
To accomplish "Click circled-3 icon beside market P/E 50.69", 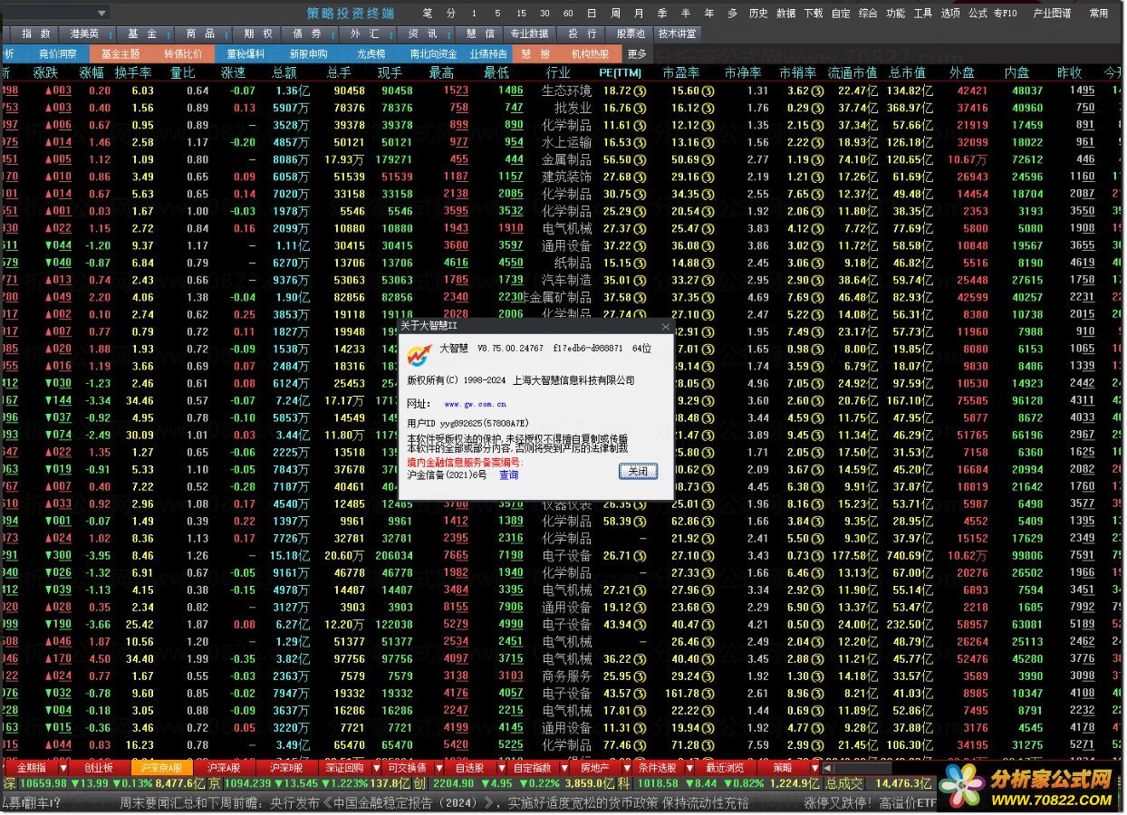I will [708, 159].
